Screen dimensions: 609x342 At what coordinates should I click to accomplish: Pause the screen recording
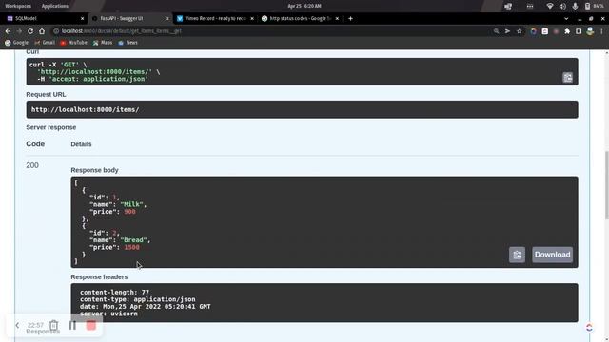point(72,325)
